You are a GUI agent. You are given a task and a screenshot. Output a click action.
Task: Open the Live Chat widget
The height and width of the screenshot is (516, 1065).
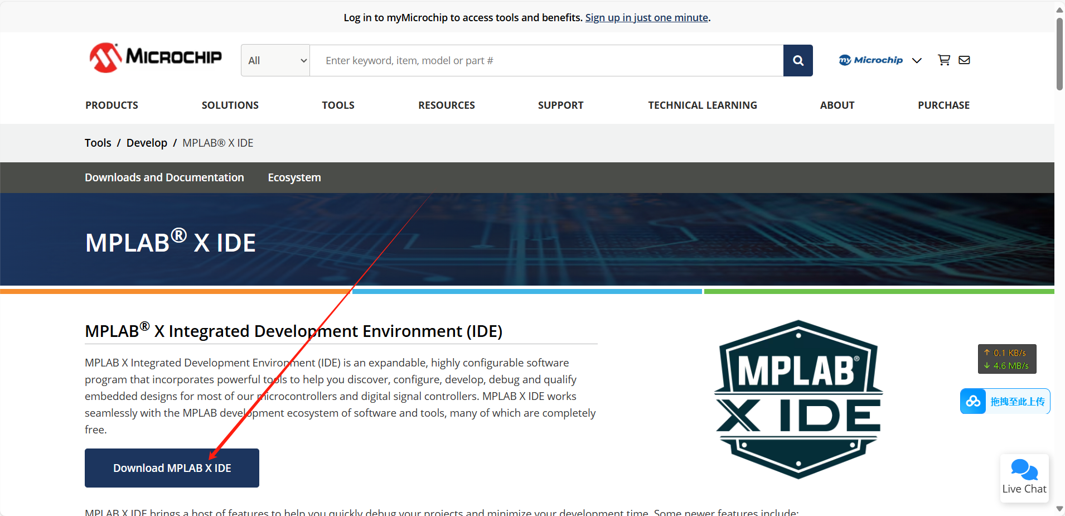click(x=1024, y=478)
